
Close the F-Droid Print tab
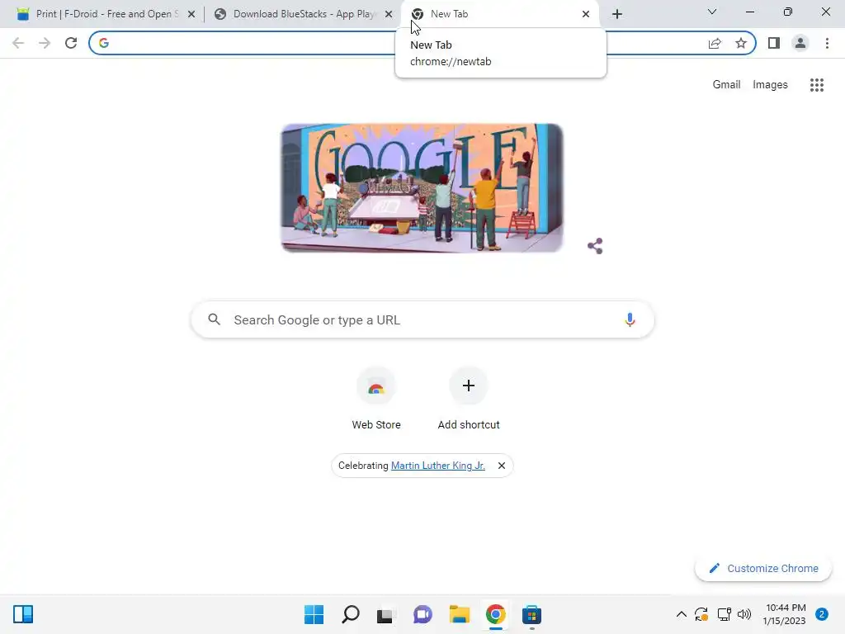pyautogui.click(x=191, y=14)
